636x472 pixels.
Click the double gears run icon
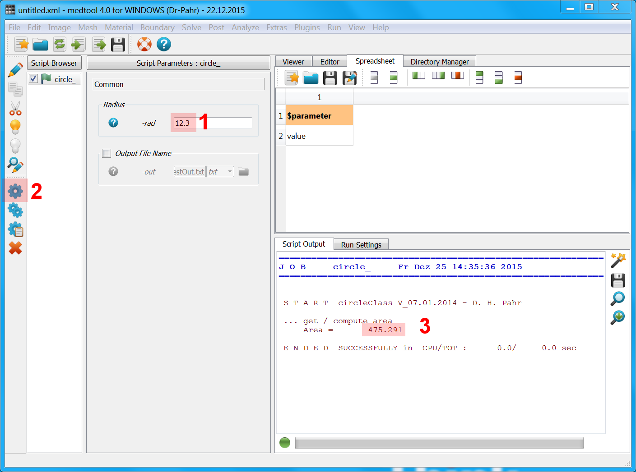pos(15,210)
